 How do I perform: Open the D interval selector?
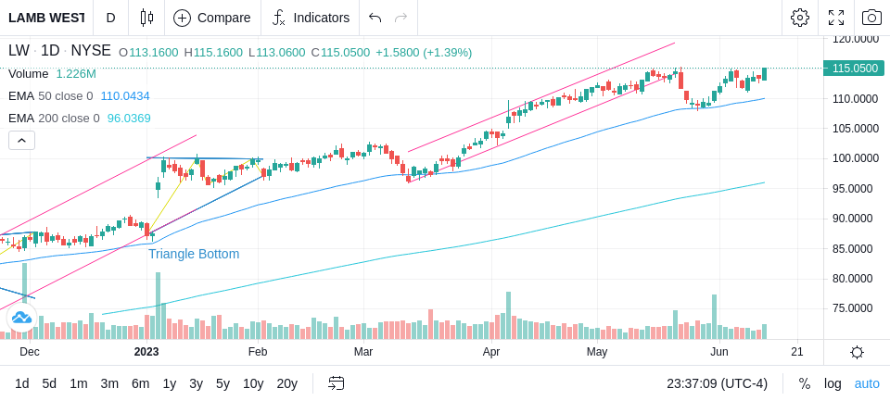(x=110, y=18)
